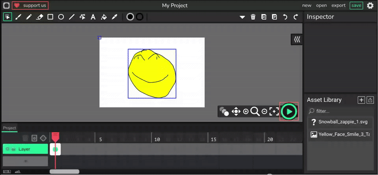
Task: Click the Copy icon in toolbar
Action: (x=264, y=17)
